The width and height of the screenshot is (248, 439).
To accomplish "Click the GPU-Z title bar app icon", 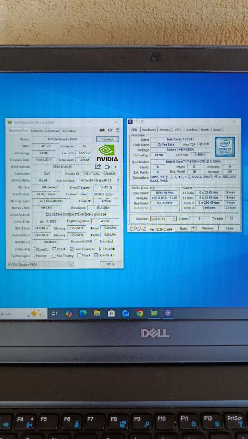I will (x=10, y=122).
